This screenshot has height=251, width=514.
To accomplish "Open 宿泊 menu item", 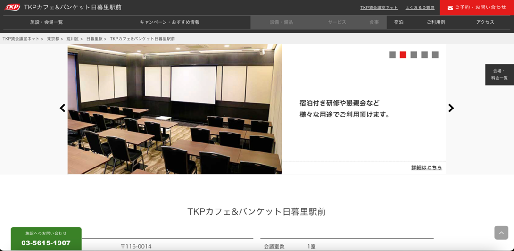I will click(x=398, y=22).
